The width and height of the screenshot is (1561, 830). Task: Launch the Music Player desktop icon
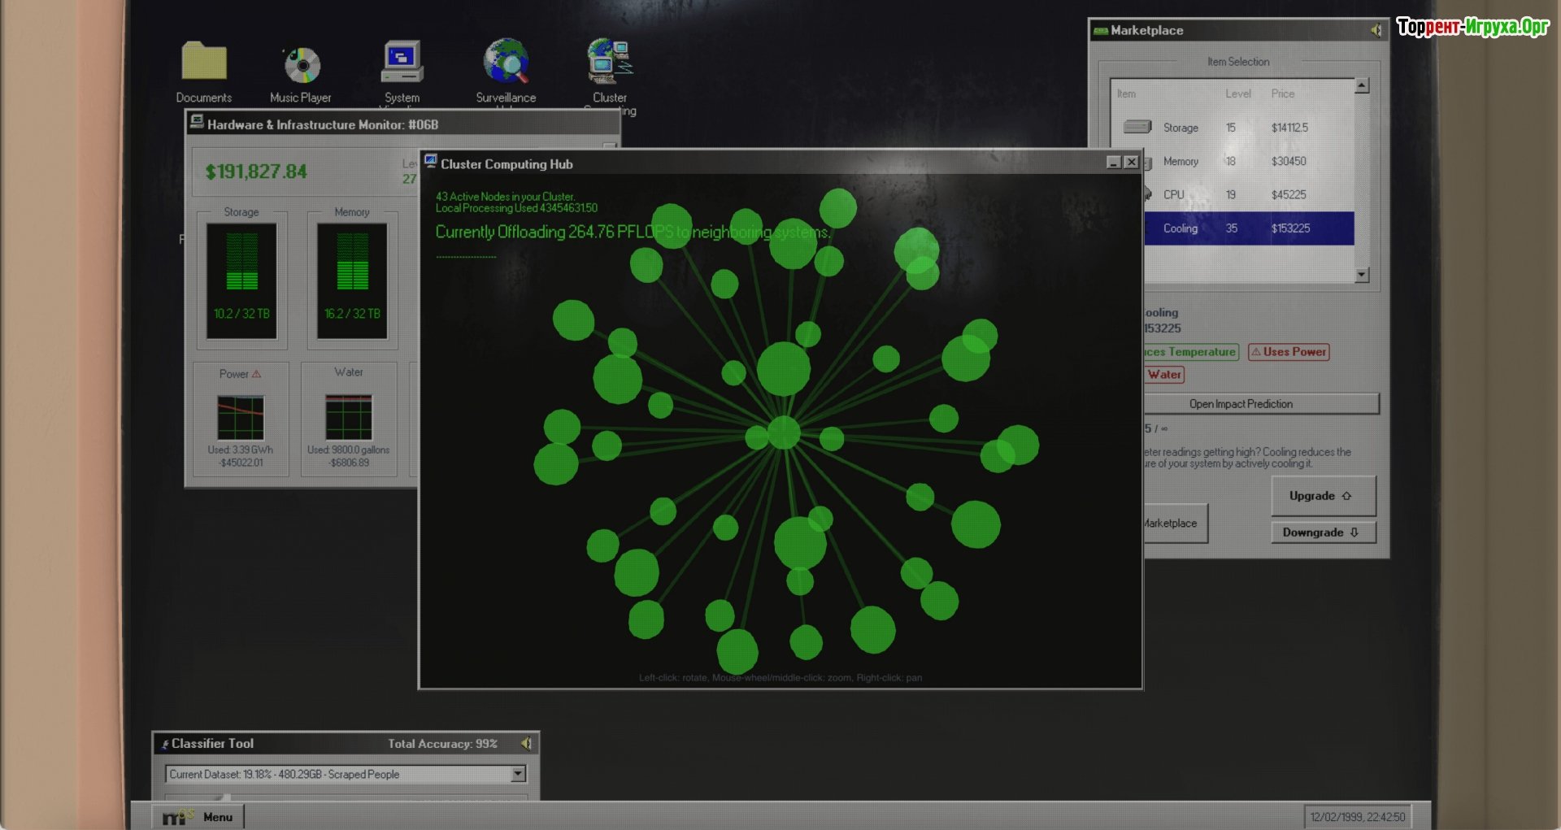(302, 65)
